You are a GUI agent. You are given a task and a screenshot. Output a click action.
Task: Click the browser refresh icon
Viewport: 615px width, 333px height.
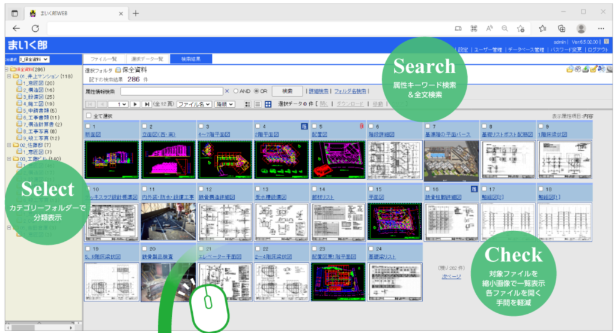[35, 28]
